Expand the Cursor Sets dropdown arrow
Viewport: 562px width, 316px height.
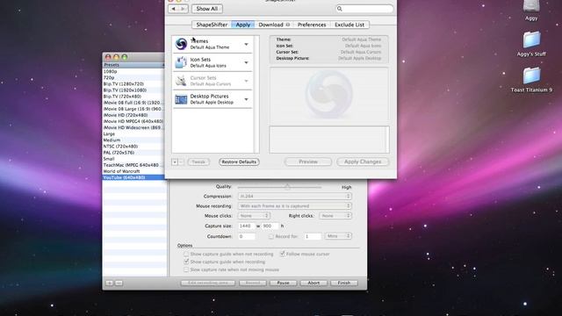246,81
